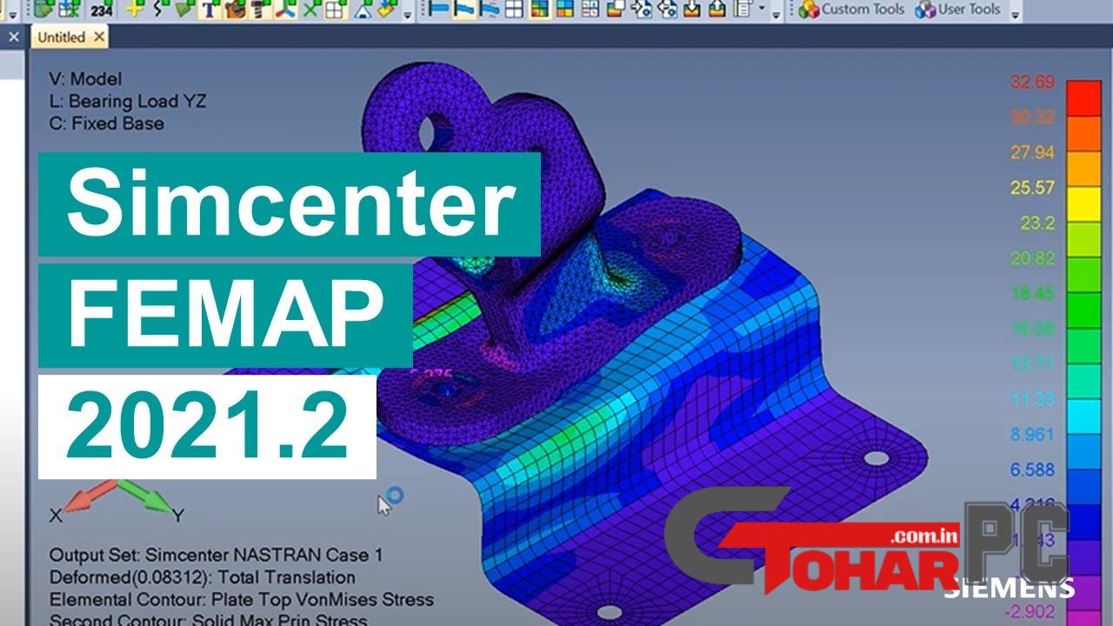Select the animate style beam icon

click(x=490, y=10)
